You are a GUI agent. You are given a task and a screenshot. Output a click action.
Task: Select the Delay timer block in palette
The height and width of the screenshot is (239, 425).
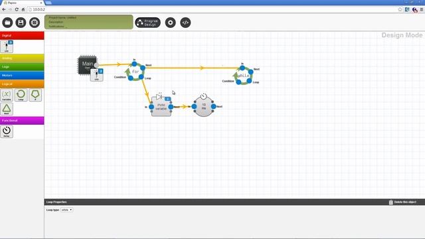(x=7, y=131)
